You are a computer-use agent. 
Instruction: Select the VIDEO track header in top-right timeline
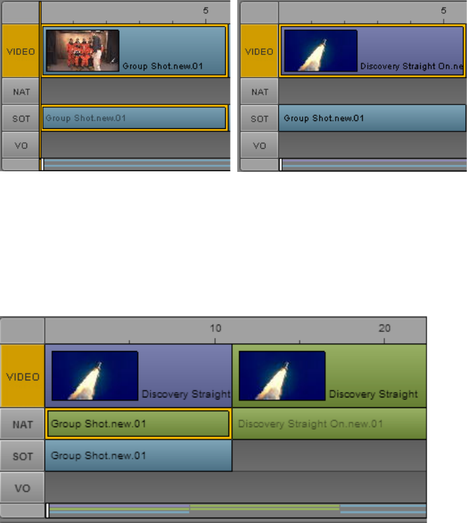coord(259,51)
